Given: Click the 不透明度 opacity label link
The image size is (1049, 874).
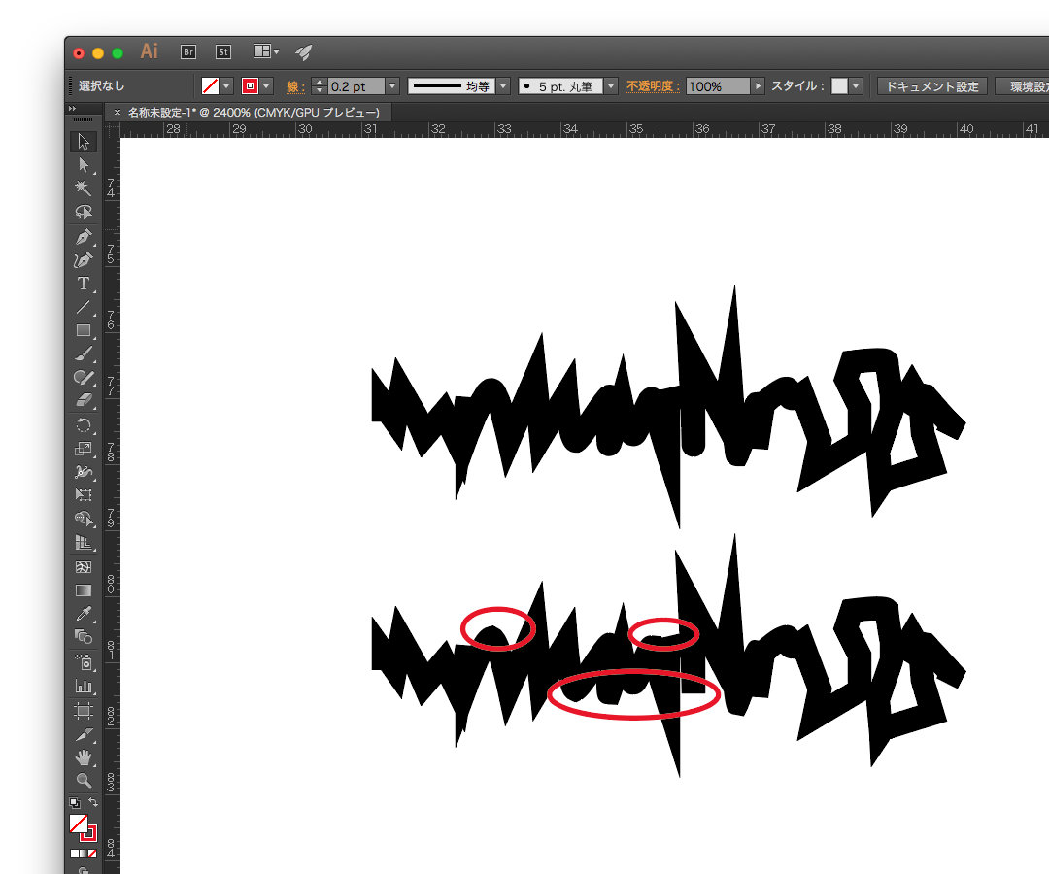Looking at the screenshot, I should coord(653,86).
